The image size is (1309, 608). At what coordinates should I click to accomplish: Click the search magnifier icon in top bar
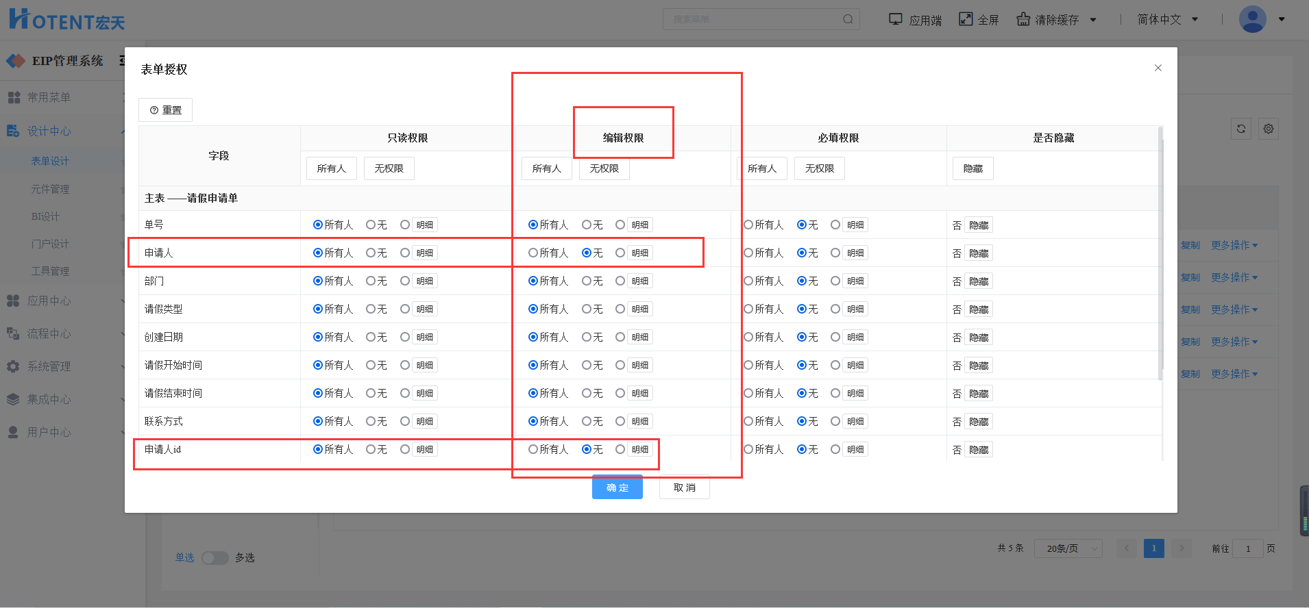848,19
